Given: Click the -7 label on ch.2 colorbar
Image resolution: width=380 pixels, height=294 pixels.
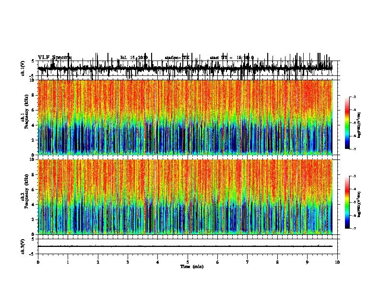Looking at the screenshot, I should (x=354, y=229).
